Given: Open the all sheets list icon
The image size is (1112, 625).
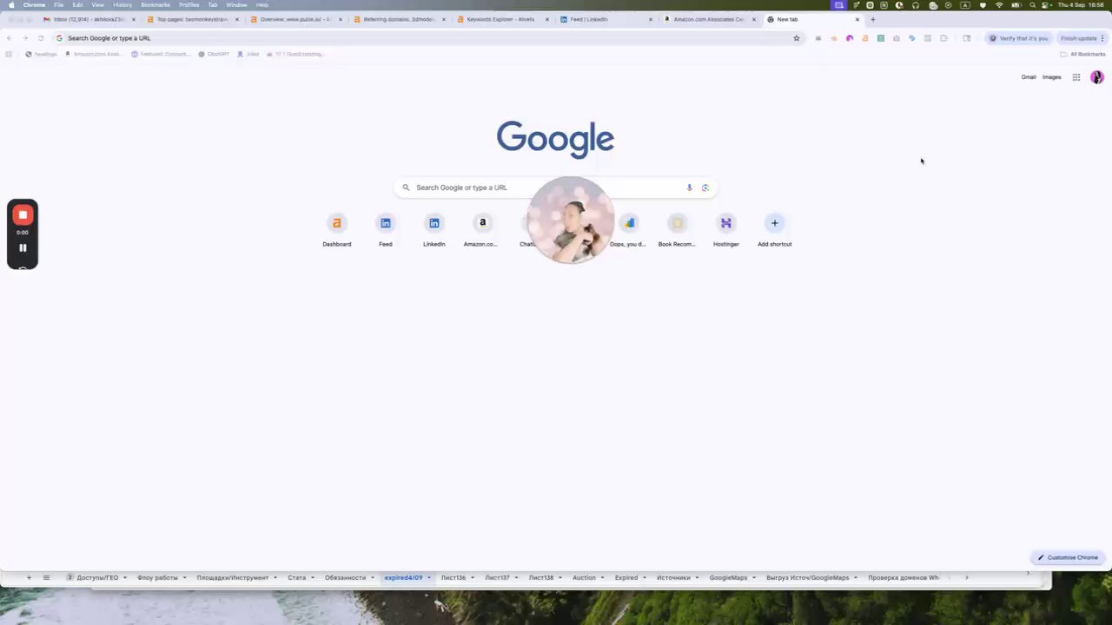Looking at the screenshot, I should tap(46, 577).
